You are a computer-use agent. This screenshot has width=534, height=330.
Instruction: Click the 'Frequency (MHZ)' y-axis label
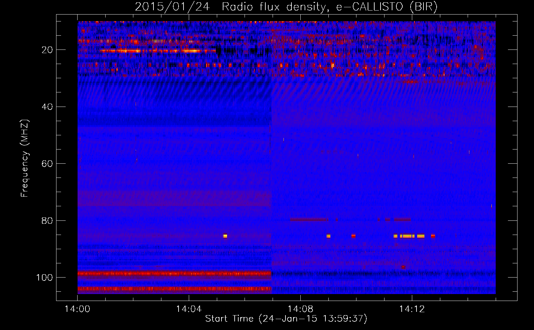tap(25, 158)
